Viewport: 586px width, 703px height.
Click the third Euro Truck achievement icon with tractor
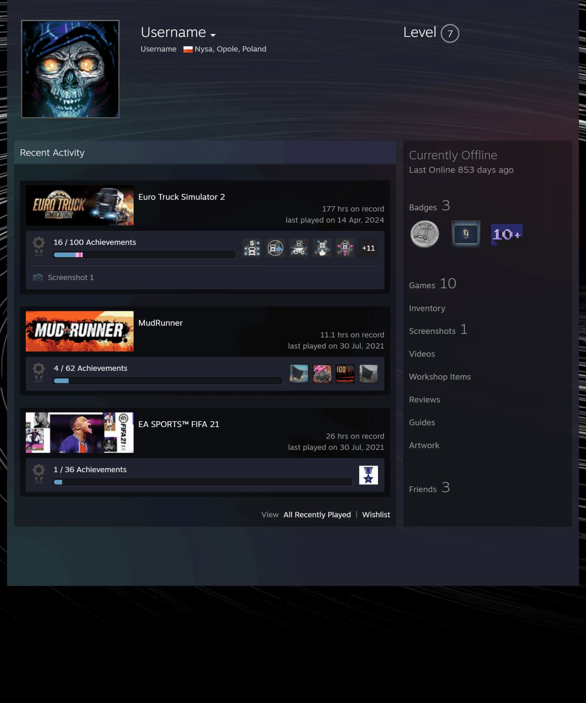[x=299, y=248]
